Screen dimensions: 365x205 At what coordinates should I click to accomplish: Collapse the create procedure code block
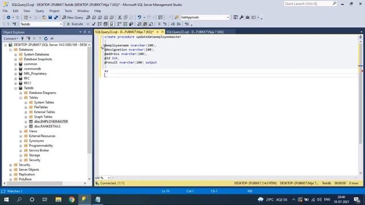[x=103, y=37]
